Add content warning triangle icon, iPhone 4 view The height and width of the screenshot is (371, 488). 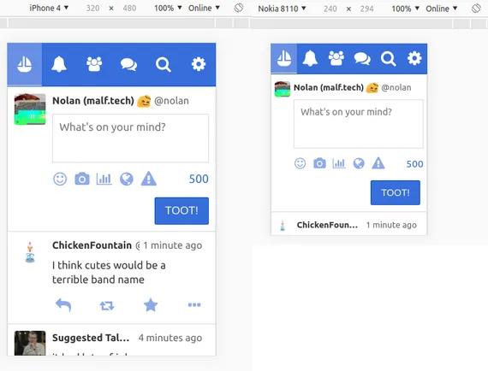tap(149, 179)
